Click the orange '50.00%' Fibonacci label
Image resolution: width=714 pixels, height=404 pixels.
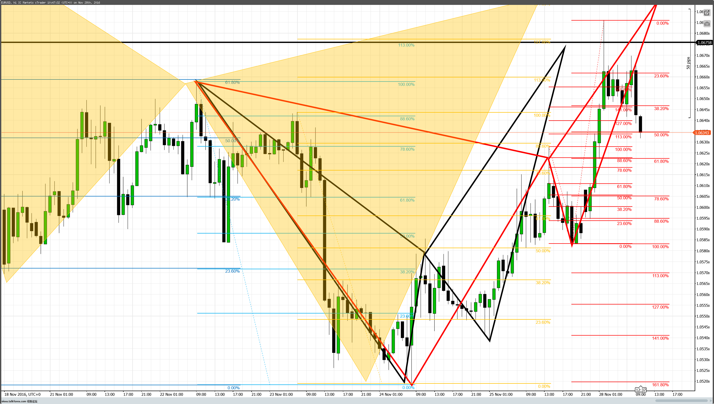coord(543,251)
